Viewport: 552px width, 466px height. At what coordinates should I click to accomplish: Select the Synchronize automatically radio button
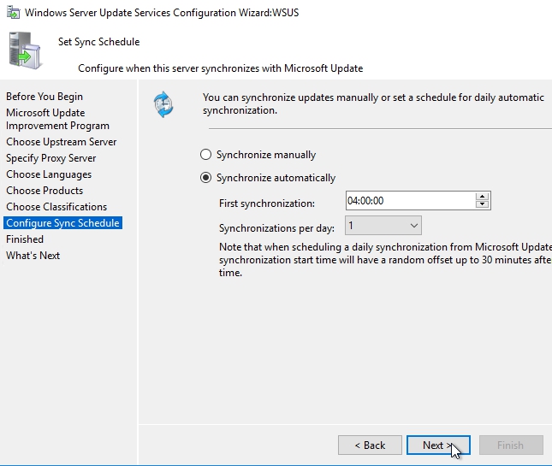tap(205, 178)
